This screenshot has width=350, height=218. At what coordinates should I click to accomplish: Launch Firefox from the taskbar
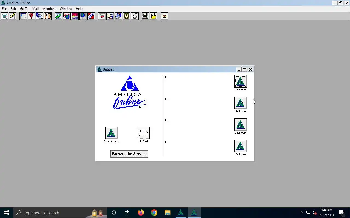pyautogui.click(x=141, y=213)
